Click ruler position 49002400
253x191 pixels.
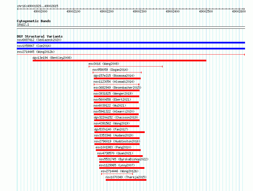[x=173, y=11]
